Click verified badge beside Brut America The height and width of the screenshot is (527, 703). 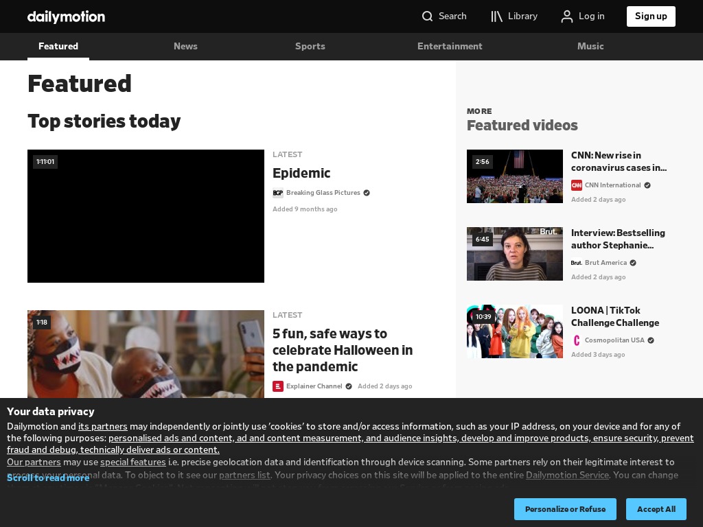[x=633, y=263]
